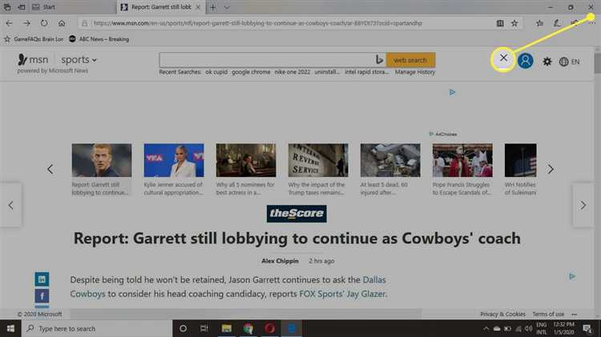The height and width of the screenshot is (337, 601).
Task: Open the Edge icon in taskbar
Action: pyautogui.click(x=292, y=328)
